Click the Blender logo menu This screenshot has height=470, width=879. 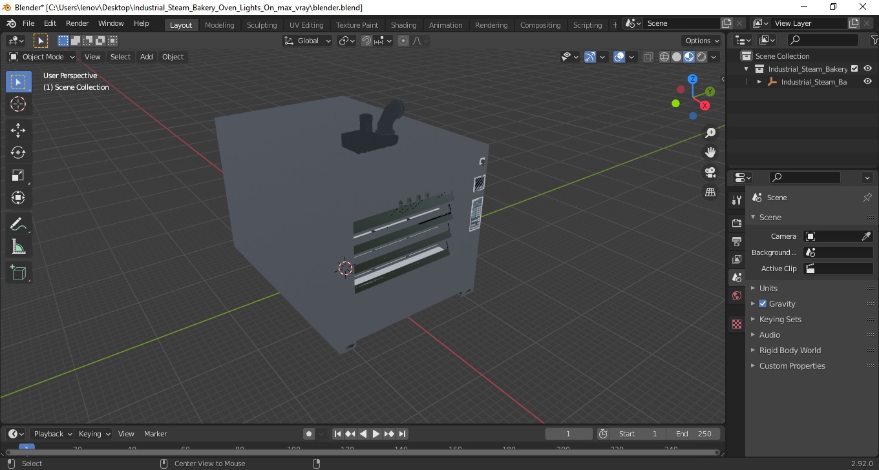tap(11, 23)
